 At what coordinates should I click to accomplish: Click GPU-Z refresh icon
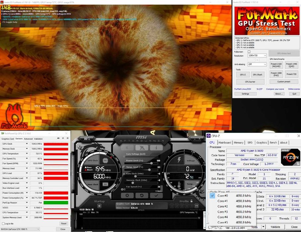63,138
